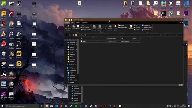Open Masaüstü under Quick access
Image resolution: width=192 pixels, height=108 pixels.
point(72,42)
